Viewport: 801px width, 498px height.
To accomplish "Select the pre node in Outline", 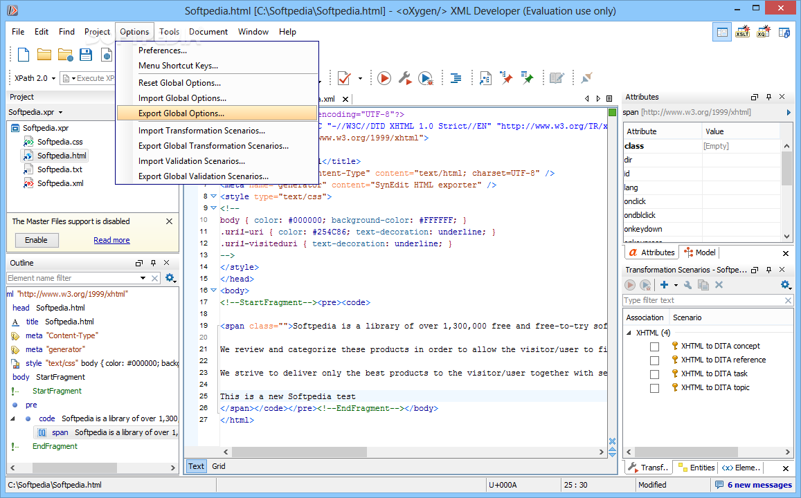I will coord(31,405).
